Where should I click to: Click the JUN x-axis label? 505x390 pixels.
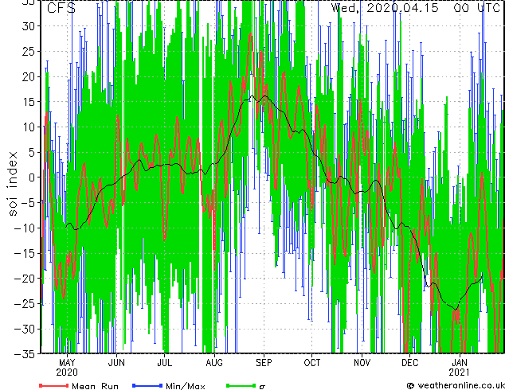click(116, 363)
